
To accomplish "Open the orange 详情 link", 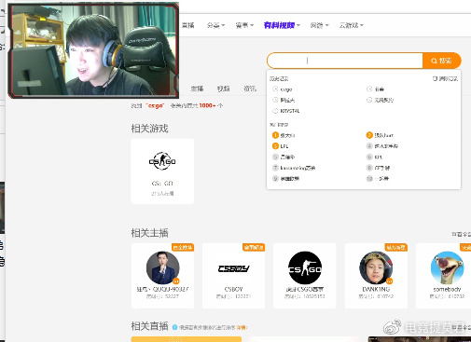I will coord(242,327).
